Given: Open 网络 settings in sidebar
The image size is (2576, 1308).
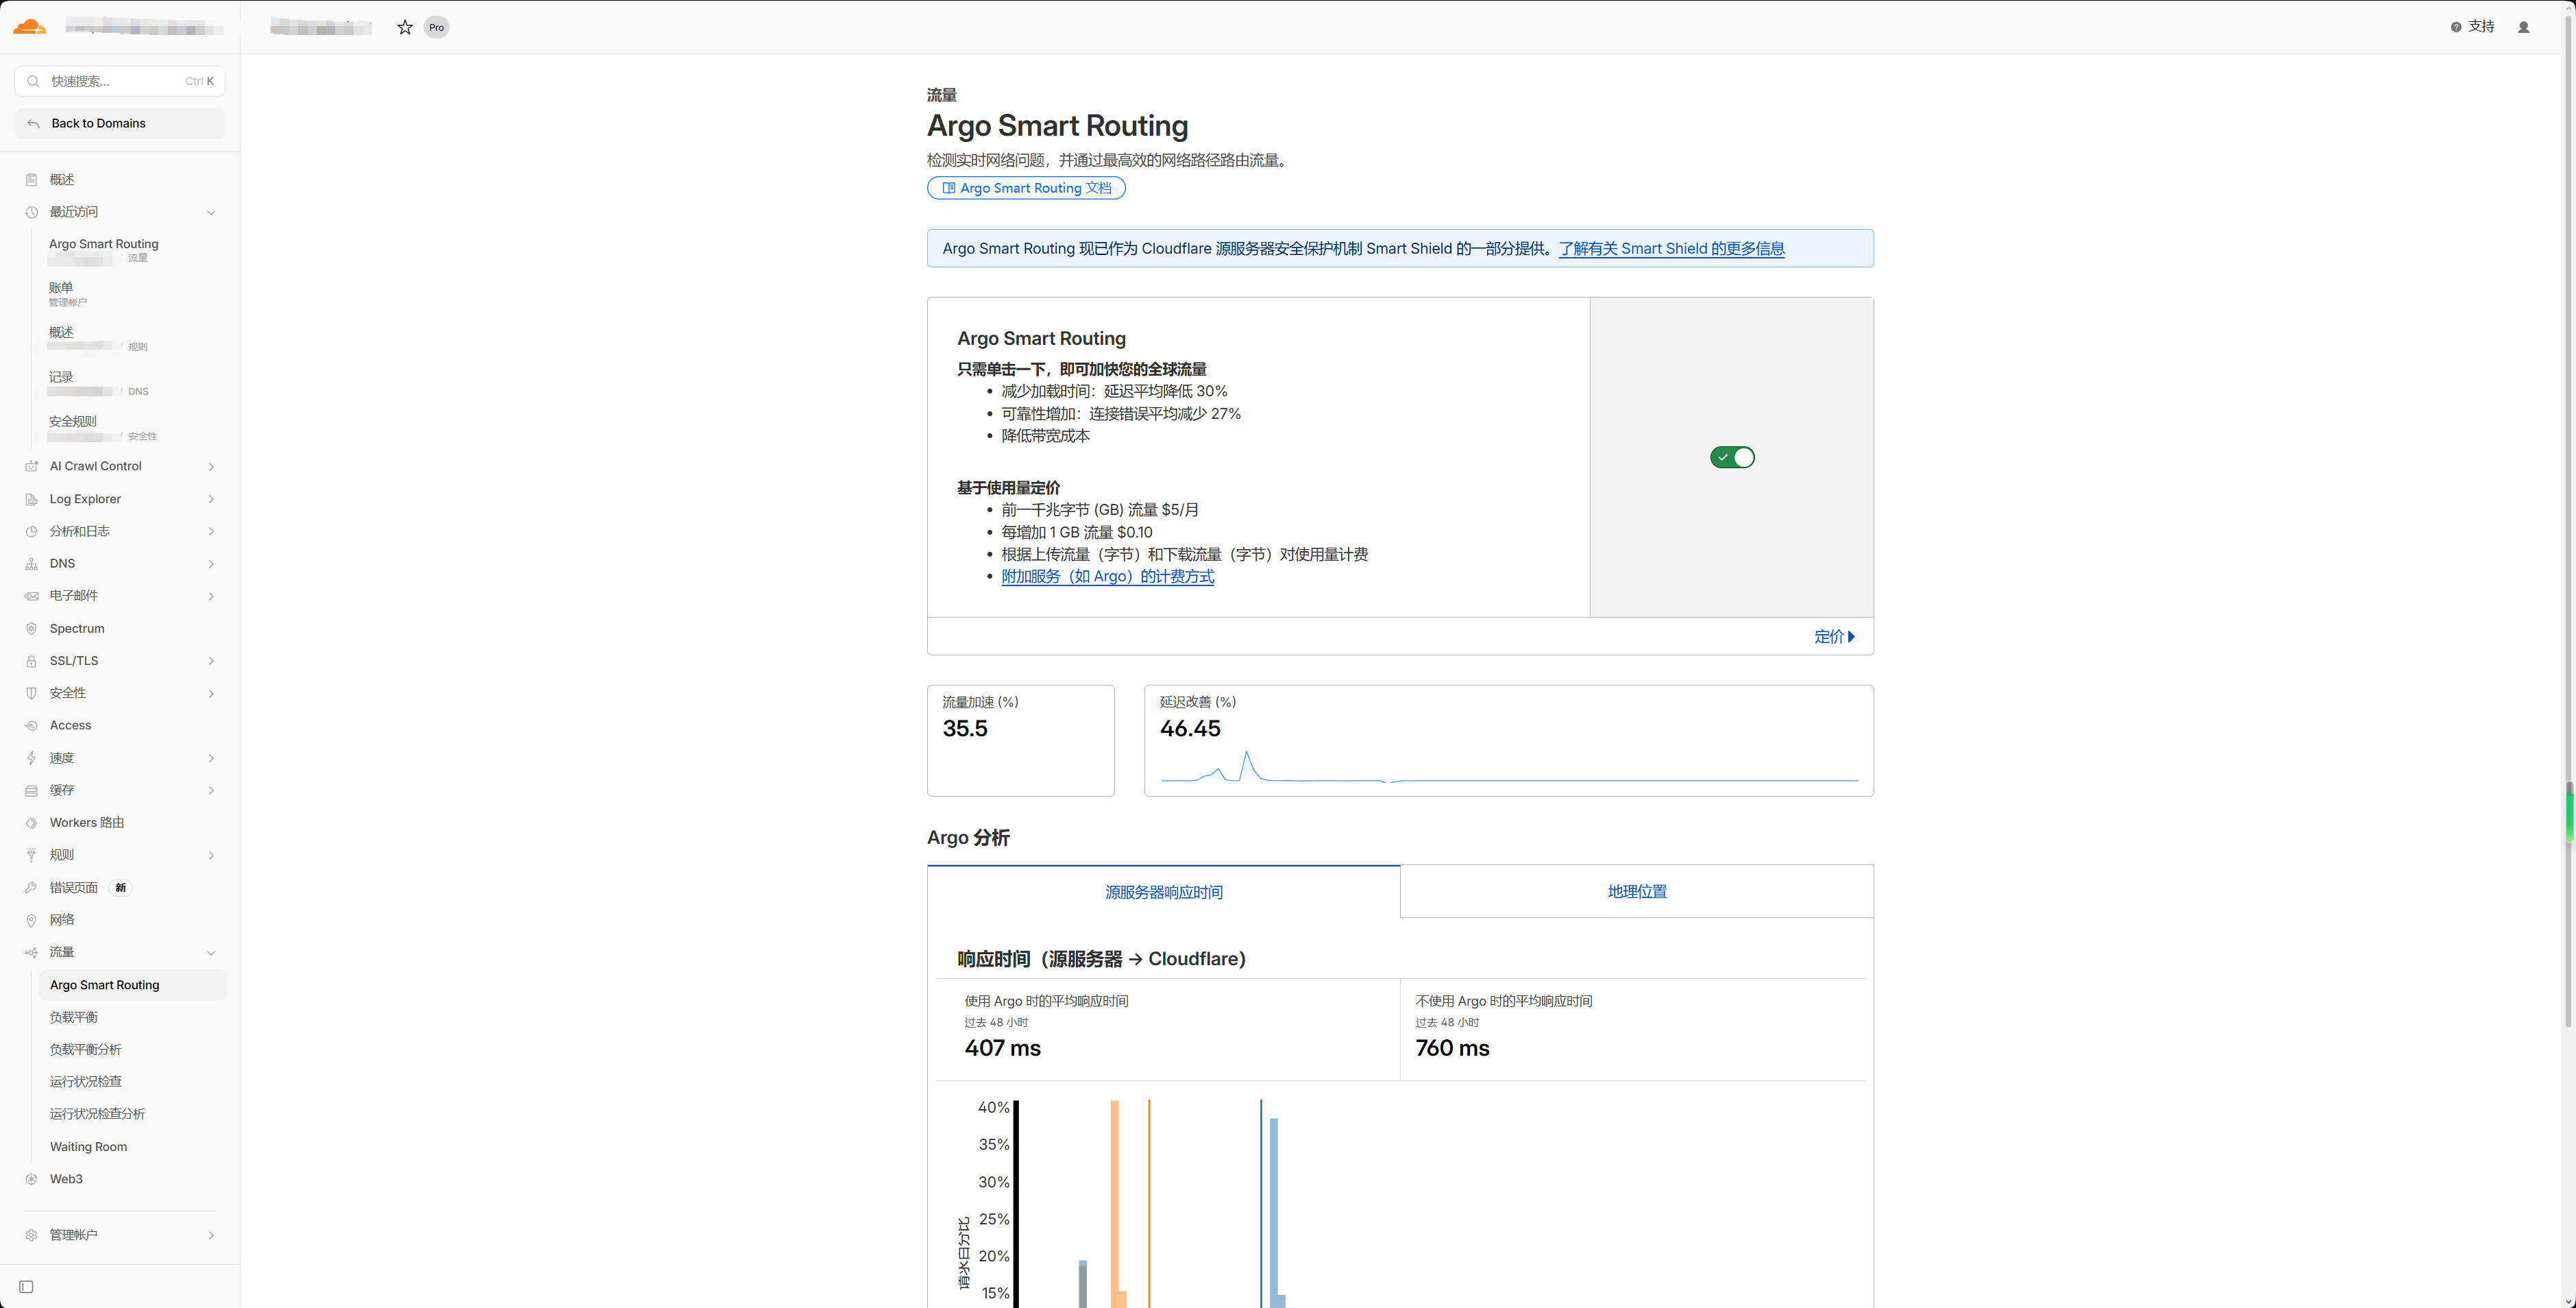Looking at the screenshot, I should pyautogui.click(x=62, y=919).
